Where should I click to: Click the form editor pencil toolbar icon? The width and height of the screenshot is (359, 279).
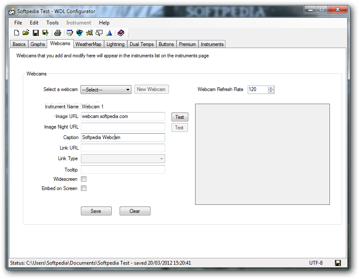pyautogui.click(x=70, y=33)
